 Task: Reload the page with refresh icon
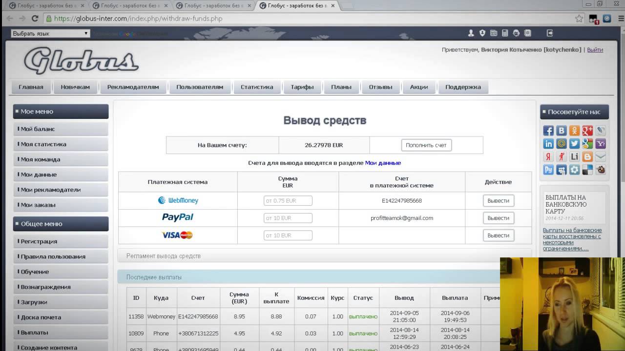pyautogui.click(x=35, y=19)
